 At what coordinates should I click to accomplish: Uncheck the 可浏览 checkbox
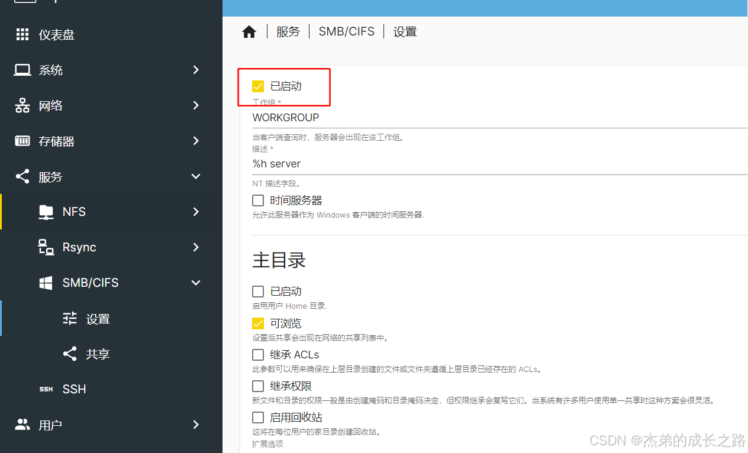pyautogui.click(x=258, y=323)
